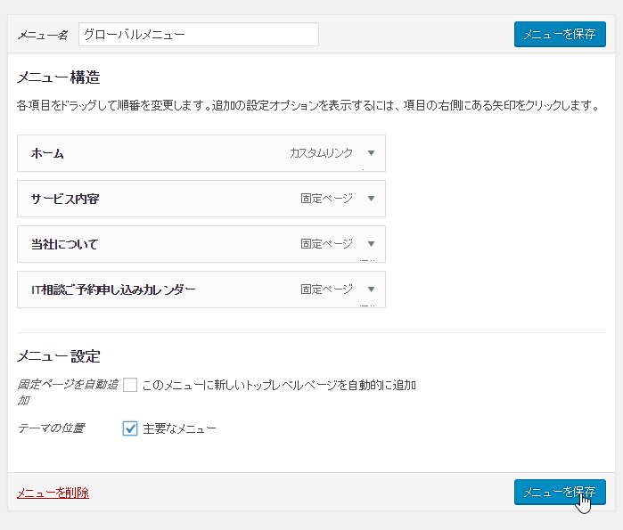Click the メニュー名 label
This screenshot has width=623, height=530.
point(43,35)
